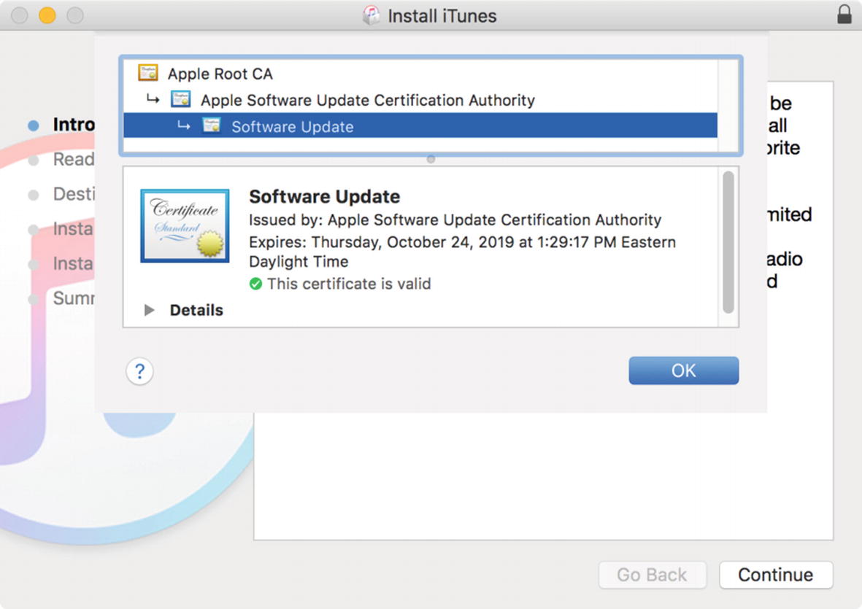Select the Apple Root CA row
Image resolution: width=862 pixels, height=609 pixels.
coord(420,73)
